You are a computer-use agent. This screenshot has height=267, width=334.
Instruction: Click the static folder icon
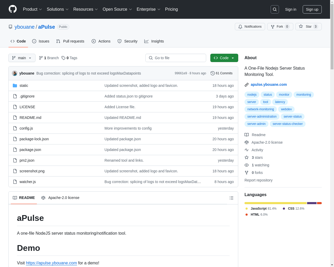pos(15,86)
